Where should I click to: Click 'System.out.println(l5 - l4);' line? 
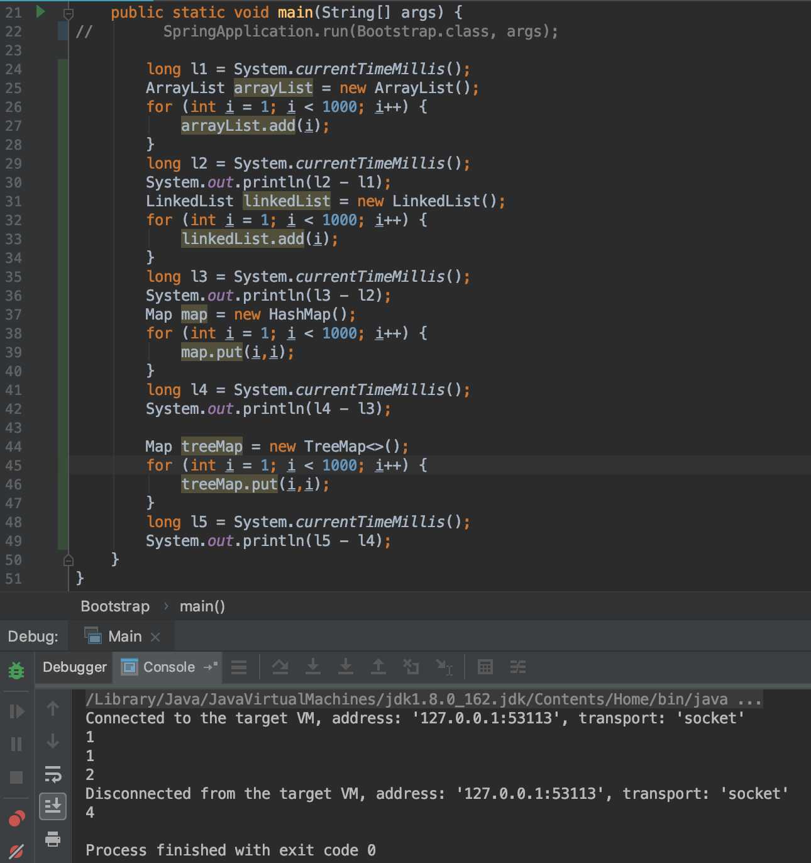click(268, 541)
